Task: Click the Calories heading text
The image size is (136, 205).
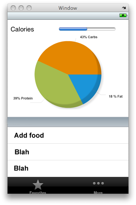Action: [22, 29]
